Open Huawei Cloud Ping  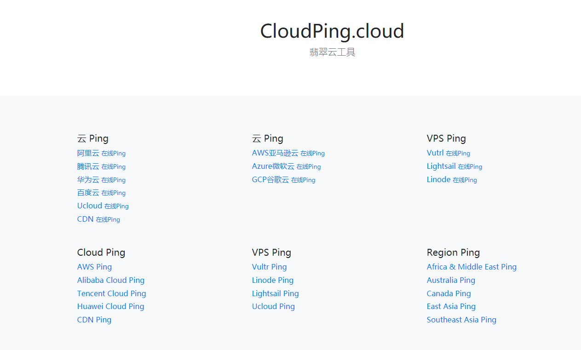[110, 306]
